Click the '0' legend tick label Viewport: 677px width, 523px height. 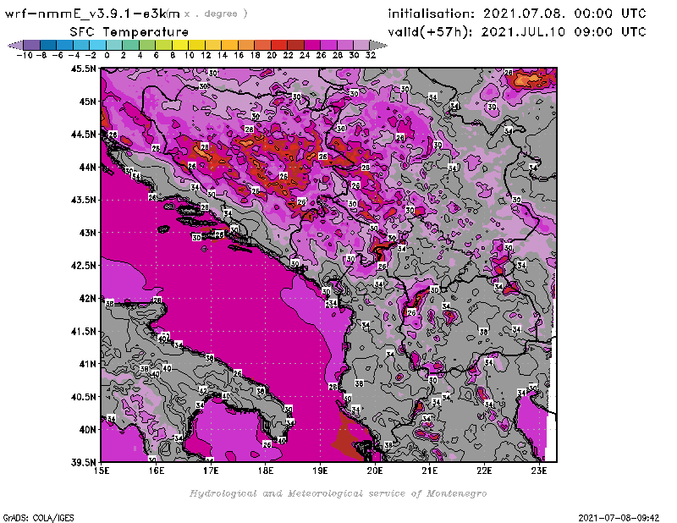click(107, 55)
